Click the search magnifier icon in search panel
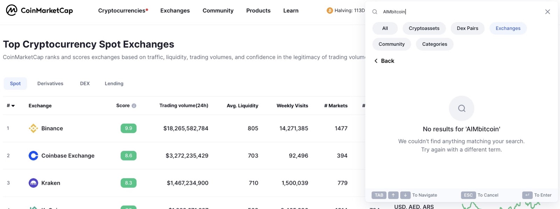This screenshot has width=560, height=209. click(x=374, y=12)
